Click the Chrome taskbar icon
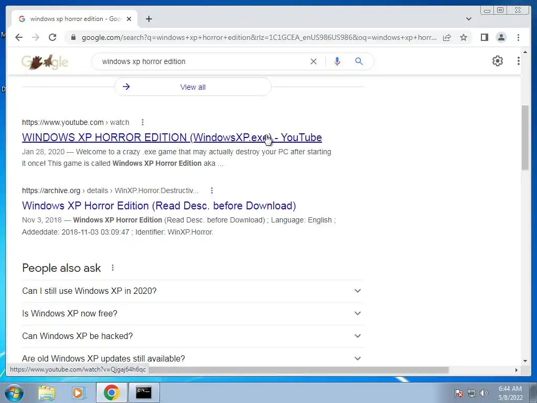 [111, 393]
